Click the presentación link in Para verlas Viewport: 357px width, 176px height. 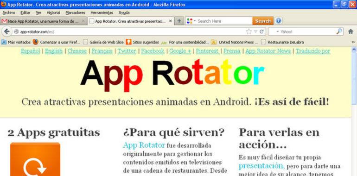[x=261, y=166]
